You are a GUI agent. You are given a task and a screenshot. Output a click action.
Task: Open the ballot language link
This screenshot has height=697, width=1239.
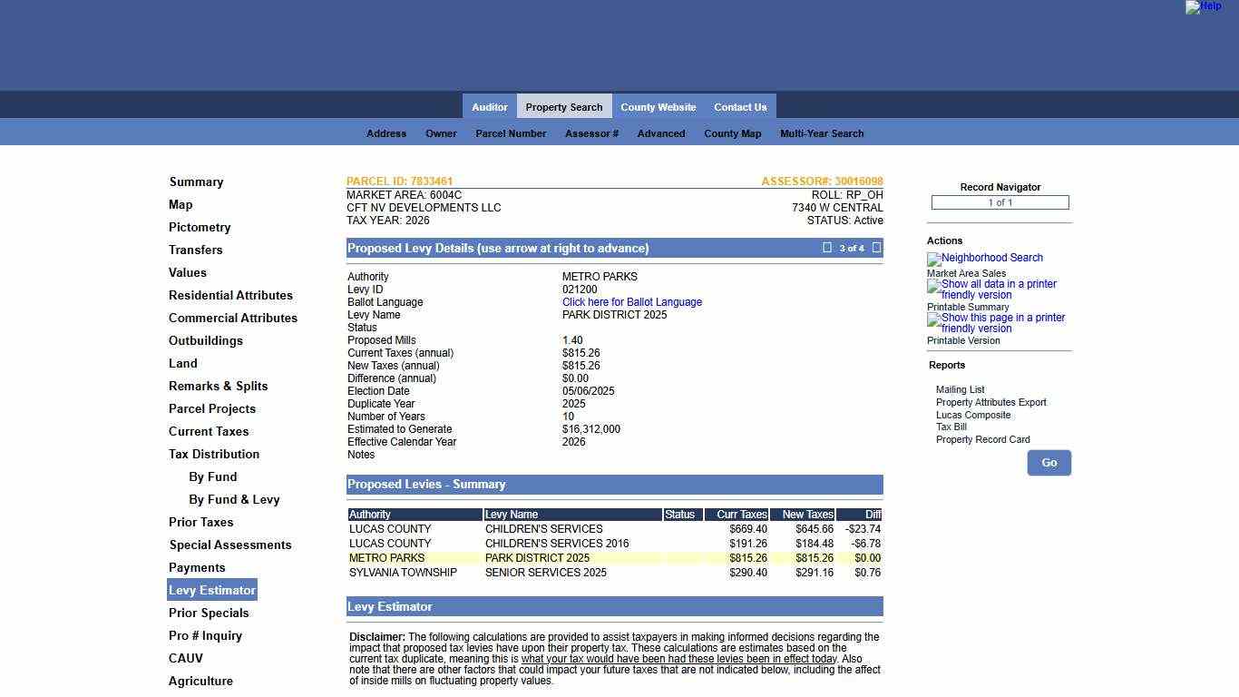(631, 301)
